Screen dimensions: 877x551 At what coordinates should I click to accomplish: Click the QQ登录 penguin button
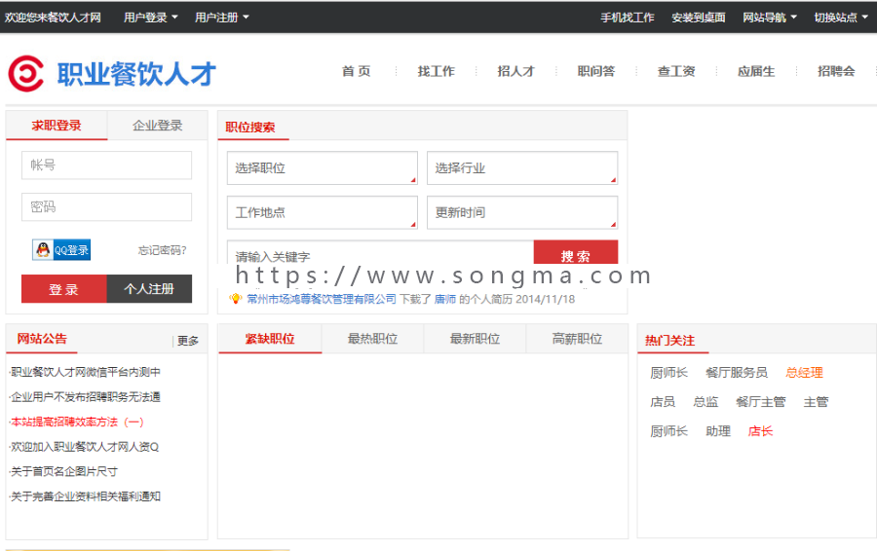pos(61,250)
